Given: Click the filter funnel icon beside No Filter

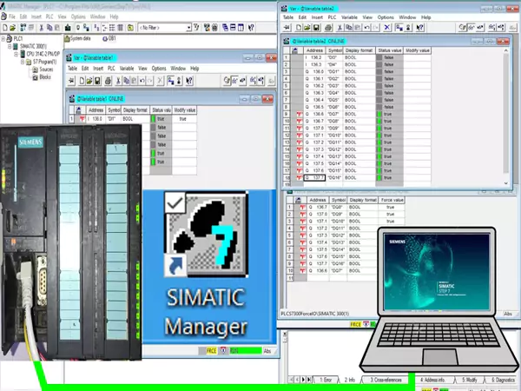Looking at the screenshot, I should (x=196, y=28).
